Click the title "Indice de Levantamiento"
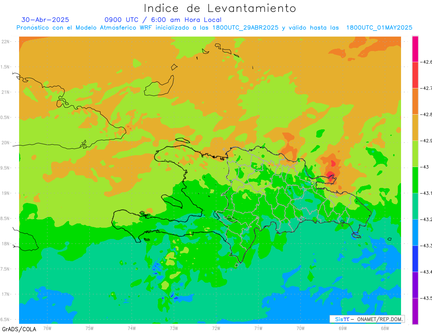Screen dimensions: 432x333 (x=220, y=8)
